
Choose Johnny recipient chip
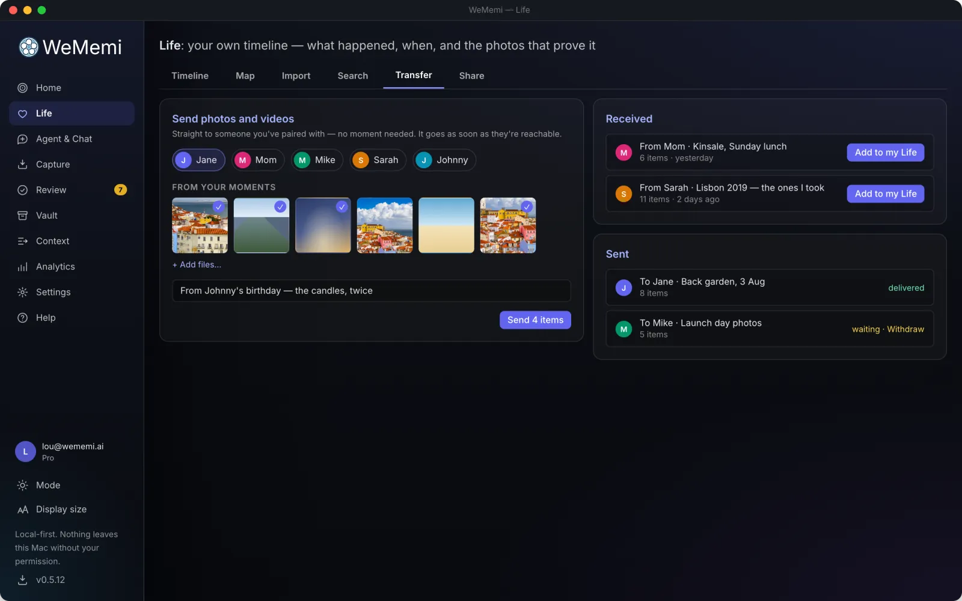[x=444, y=160]
